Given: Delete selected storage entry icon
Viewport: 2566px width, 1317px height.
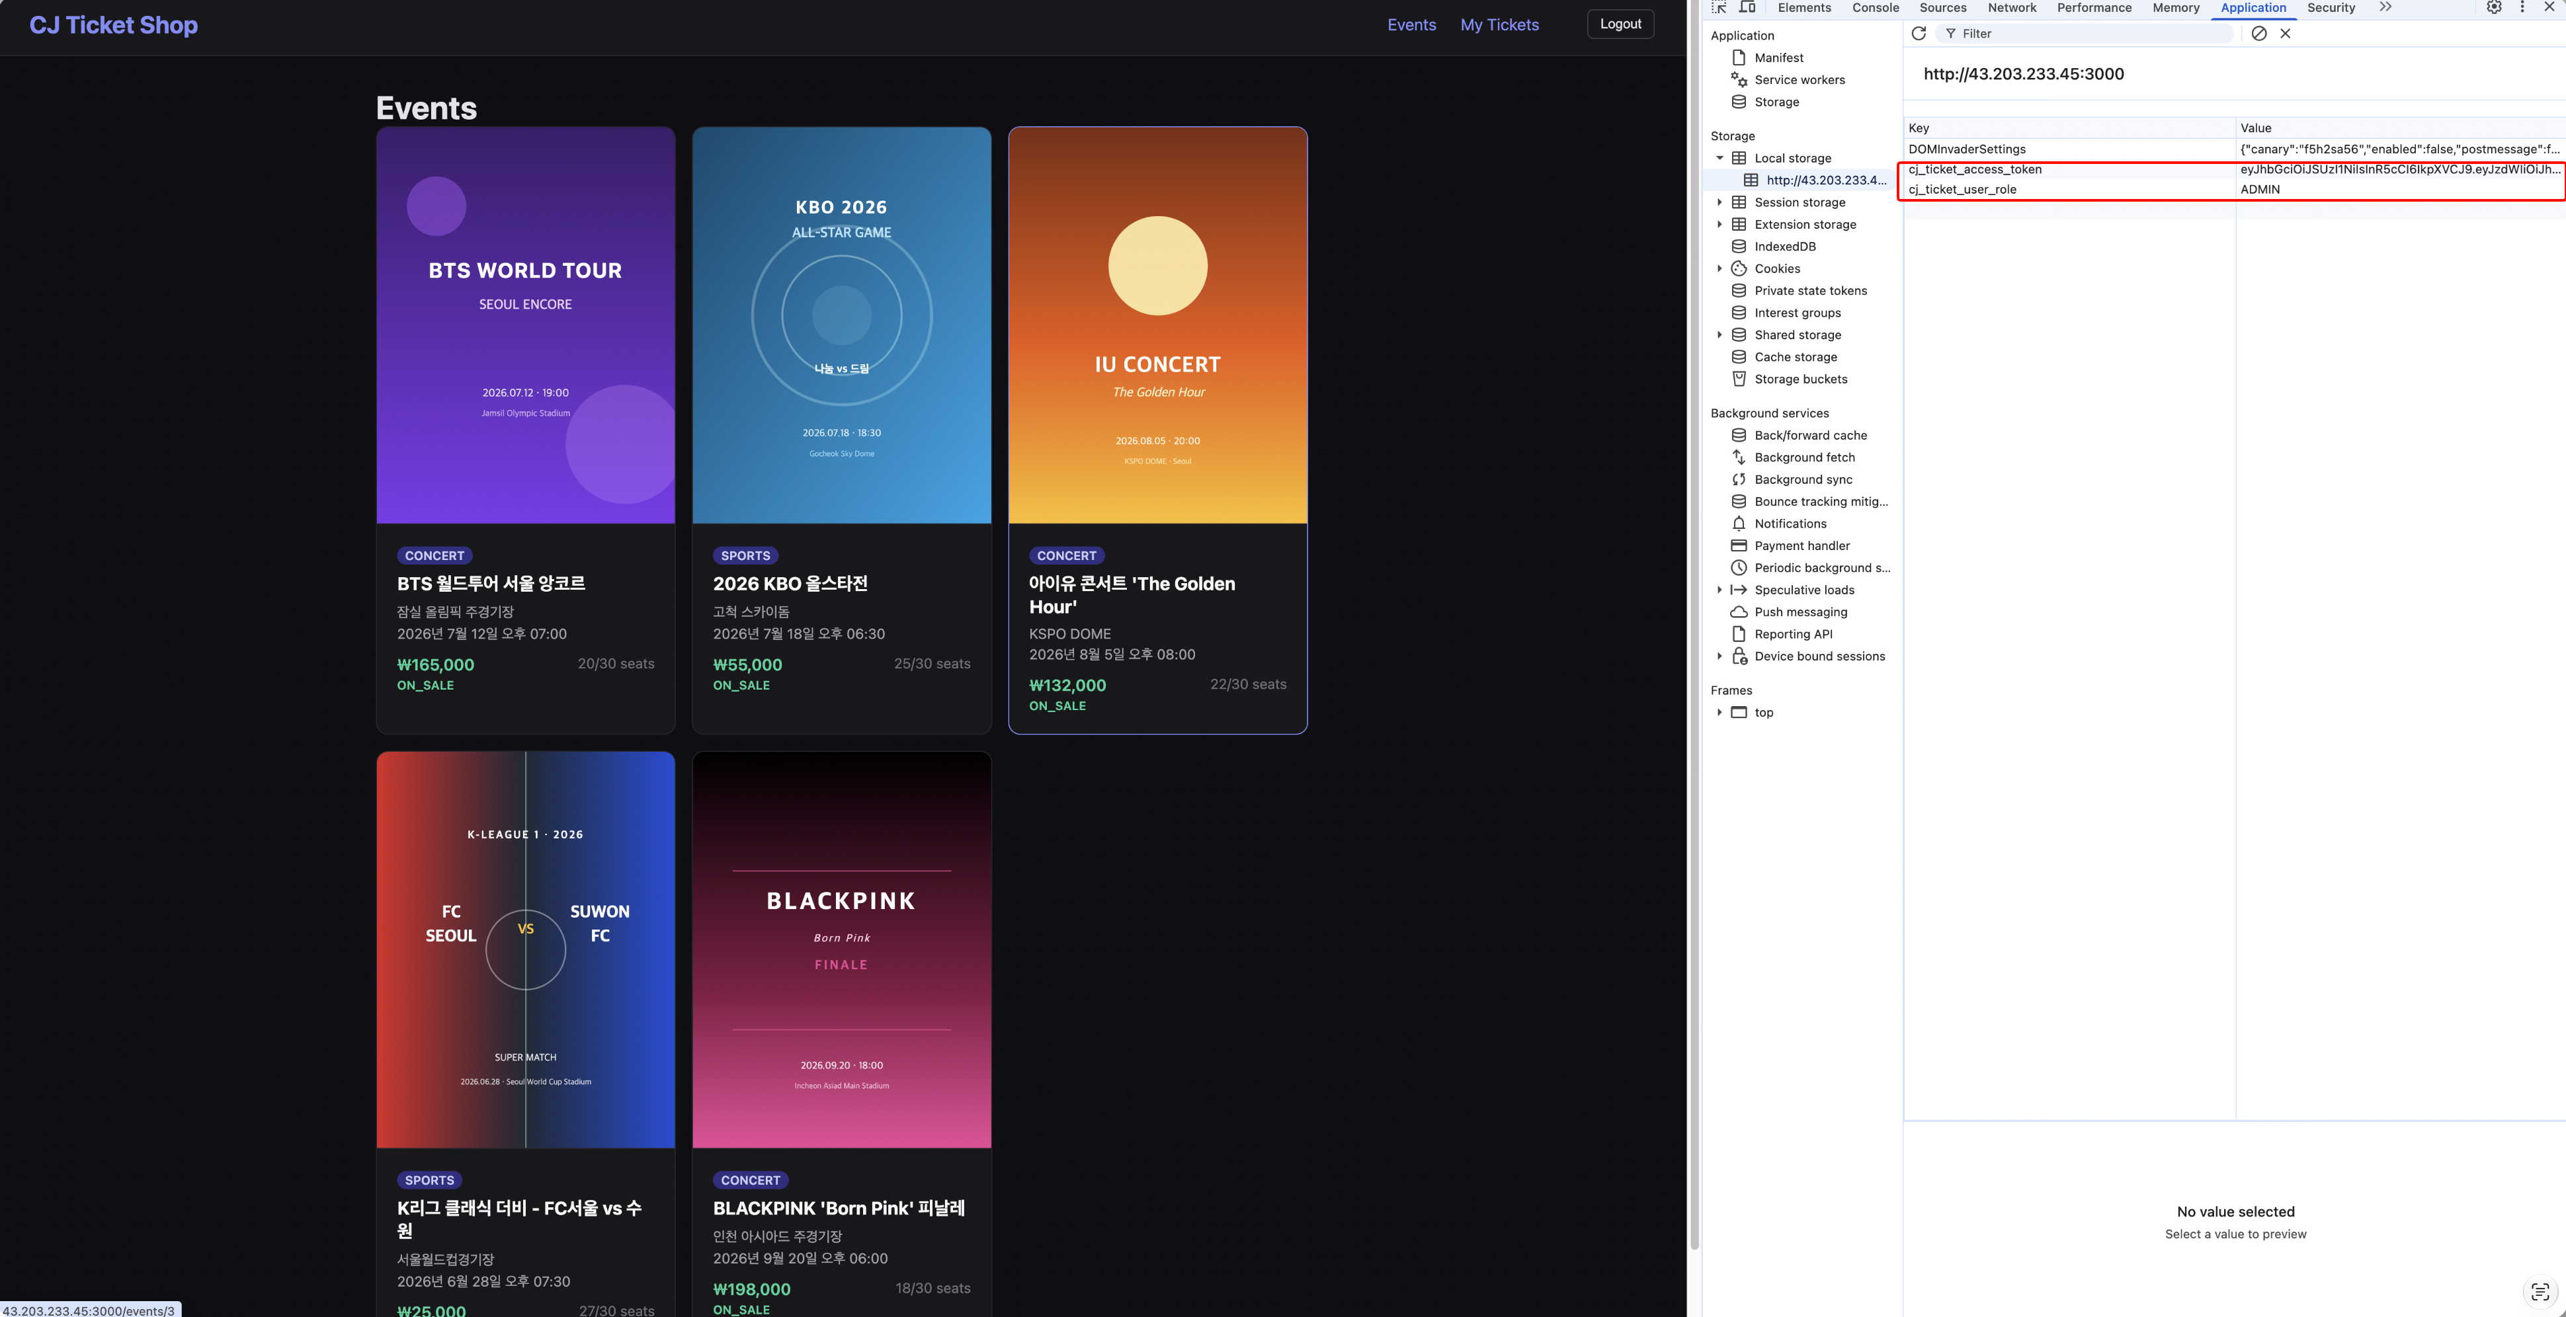Looking at the screenshot, I should (x=2286, y=34).
